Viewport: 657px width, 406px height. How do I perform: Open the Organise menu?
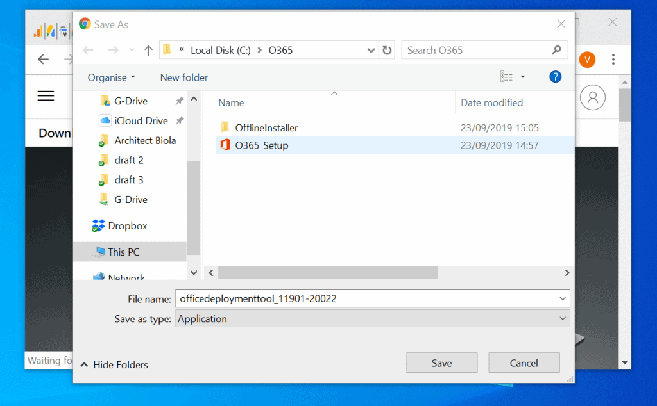(112, 77)
